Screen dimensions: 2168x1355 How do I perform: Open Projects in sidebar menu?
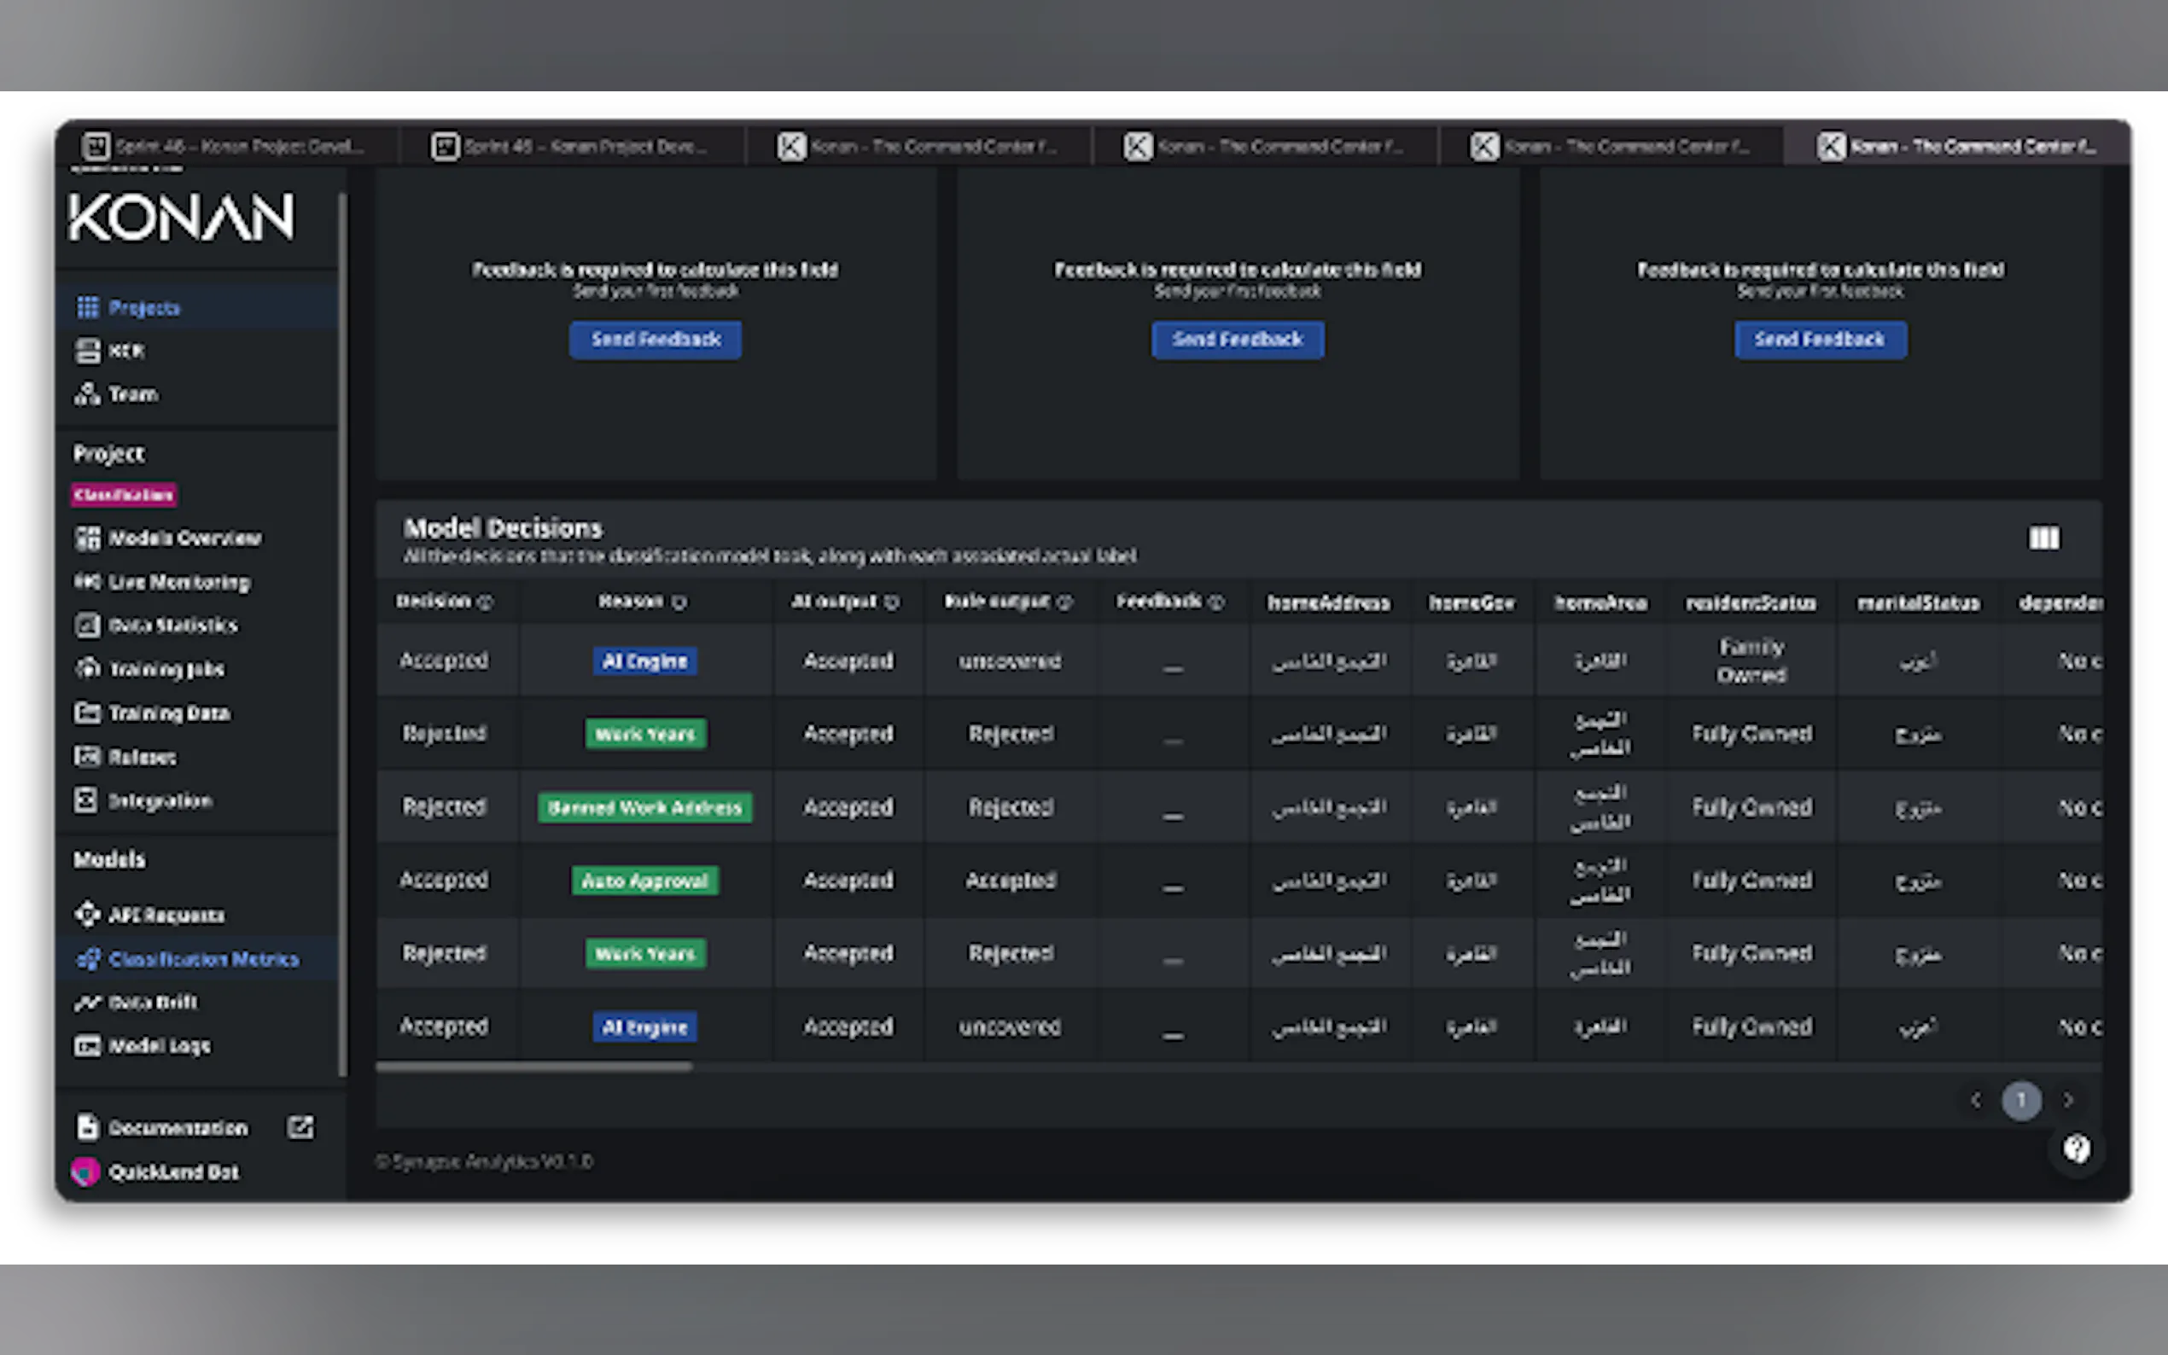tap(143, 307)
